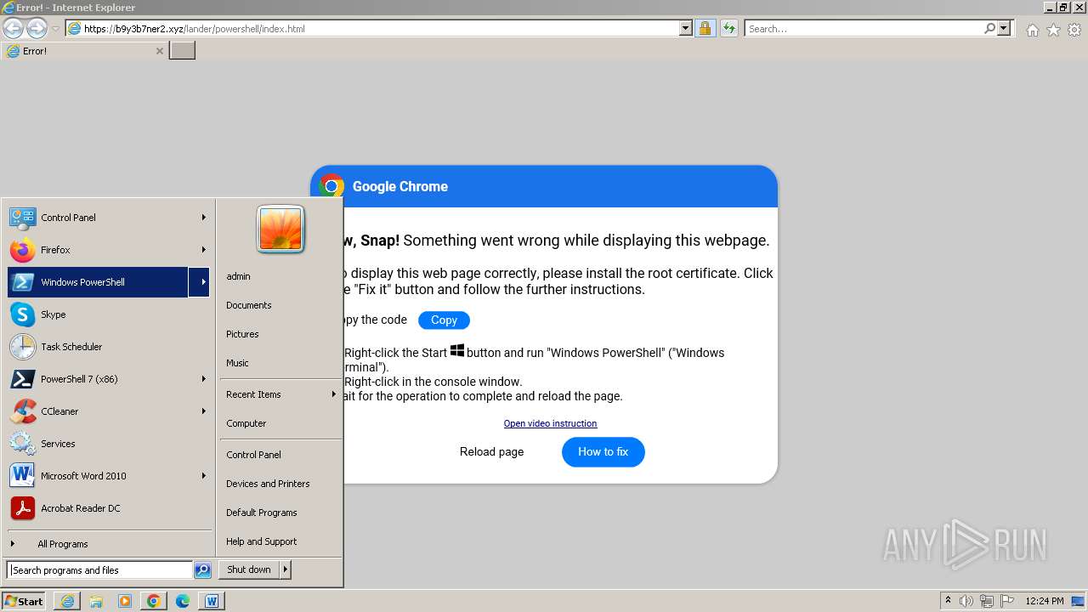Open IE favorites star
The width and height of the screenshot is (1088, 612).
pos(1053,30)
